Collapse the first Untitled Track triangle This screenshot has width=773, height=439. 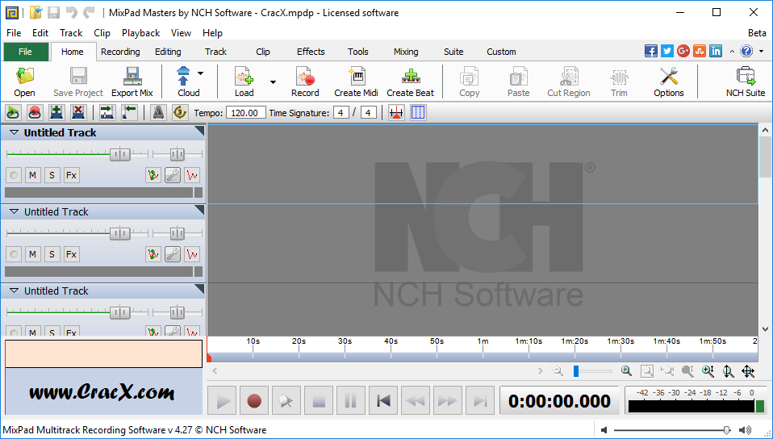point(14,132)
